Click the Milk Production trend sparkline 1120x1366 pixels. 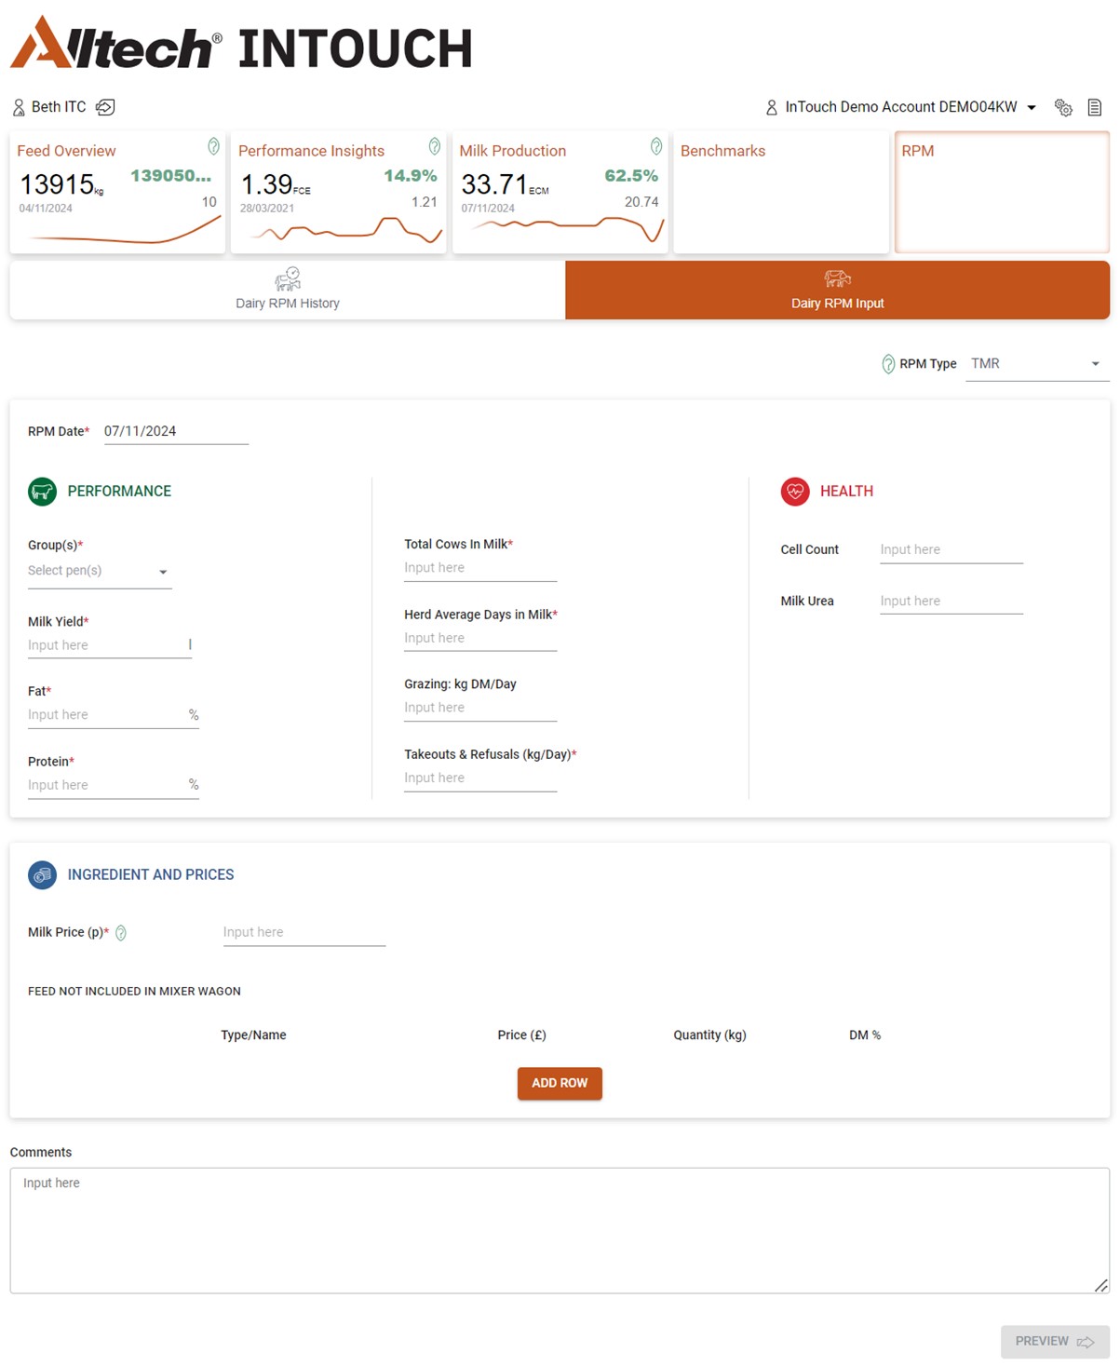pos(568,229)
